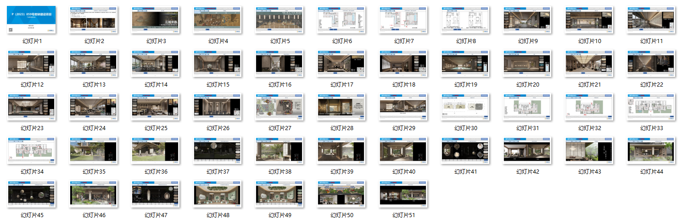Select slide thumbnail labeled 幻灯片42
The height and width of the screenshot is (224, 682).
527,151
